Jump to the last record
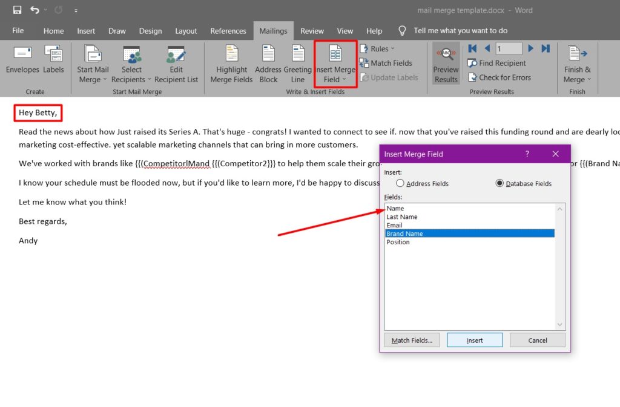Image resolution: width=620 pixels, height=407 pixels. (546, 48)
